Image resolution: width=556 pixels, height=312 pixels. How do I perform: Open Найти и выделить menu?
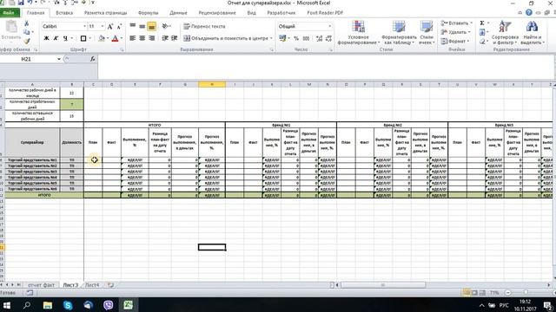(x=533, y=33)
